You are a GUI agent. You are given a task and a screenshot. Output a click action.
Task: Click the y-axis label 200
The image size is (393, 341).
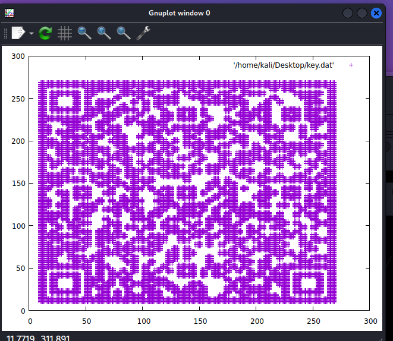(18, 141)
